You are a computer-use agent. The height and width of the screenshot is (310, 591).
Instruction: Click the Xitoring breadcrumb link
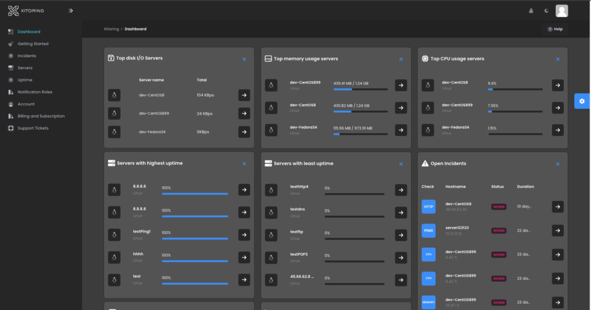tap(111, 29)
